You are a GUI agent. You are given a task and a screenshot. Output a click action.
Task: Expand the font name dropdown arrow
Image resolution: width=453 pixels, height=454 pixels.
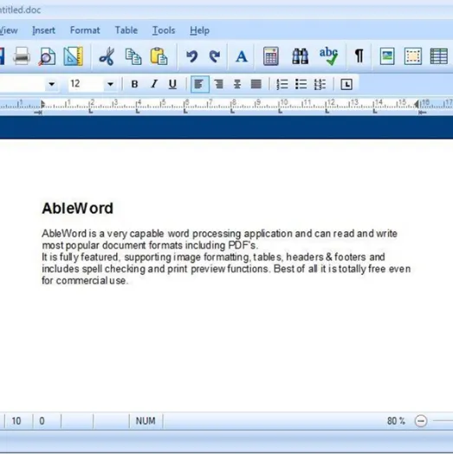point(51,84)
